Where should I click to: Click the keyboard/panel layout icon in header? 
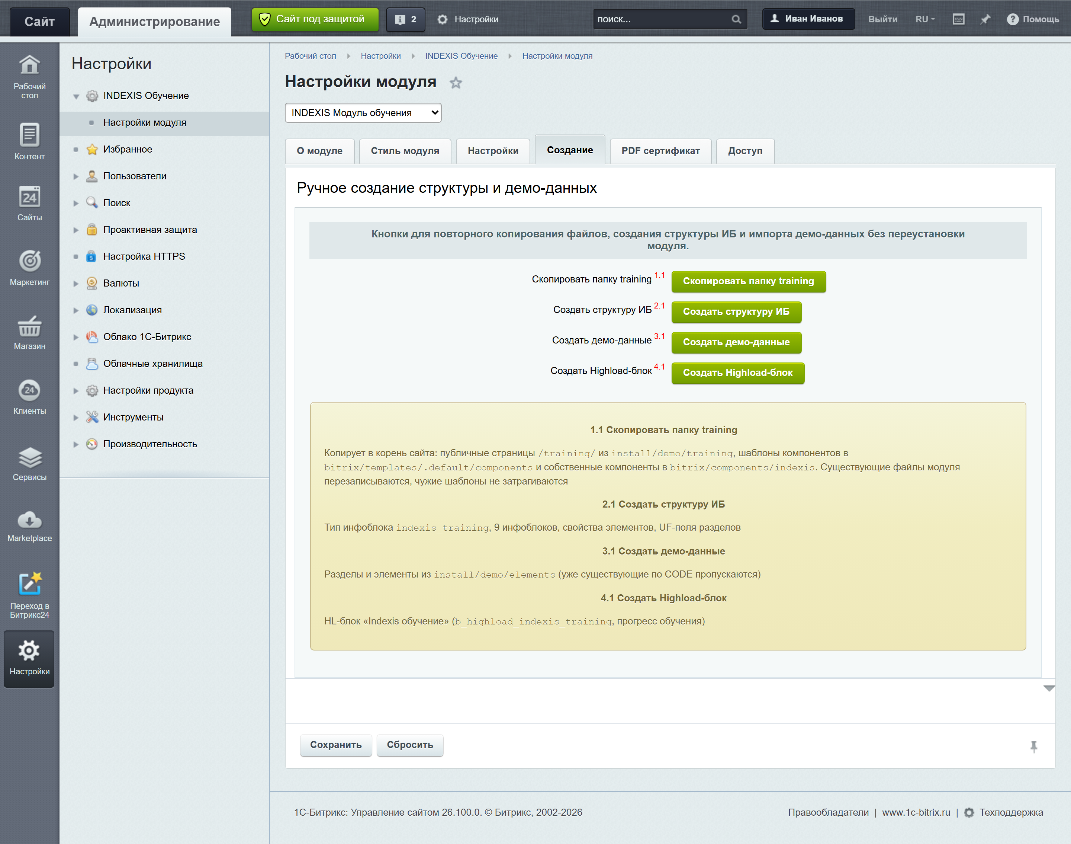958,19
